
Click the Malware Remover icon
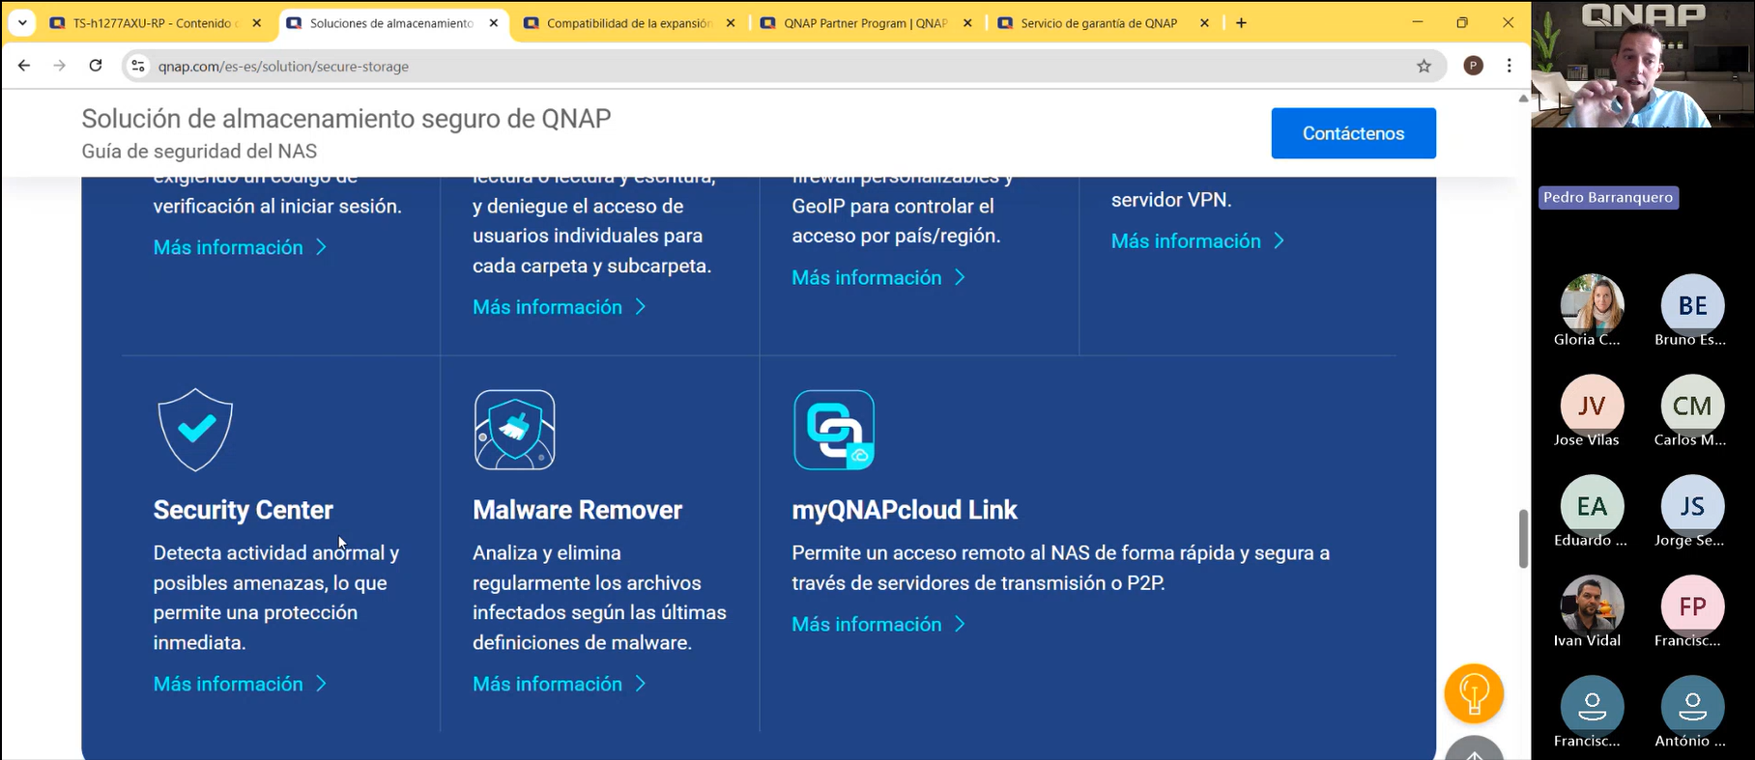[x=515, y=430]
